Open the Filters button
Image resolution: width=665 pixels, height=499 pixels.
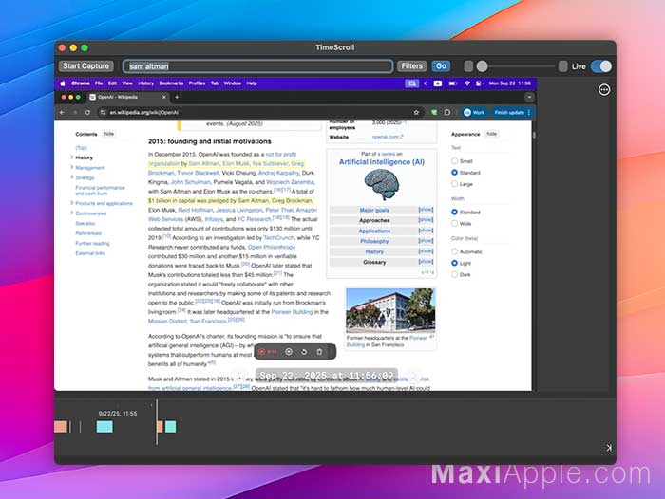(411, 66)
